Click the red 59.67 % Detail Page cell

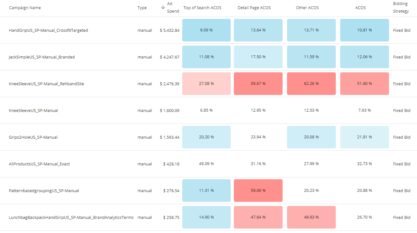point(258,84)
